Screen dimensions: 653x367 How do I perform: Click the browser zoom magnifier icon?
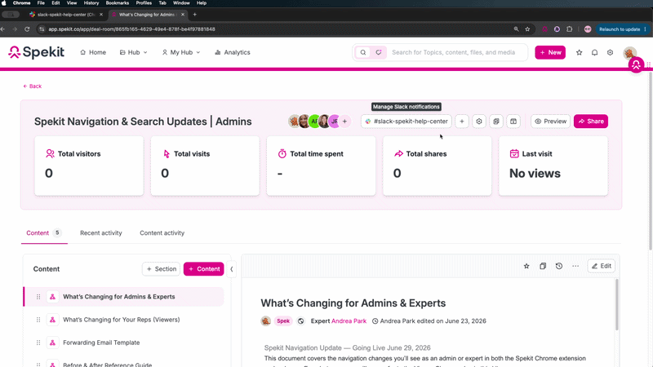tap(516, 29)
